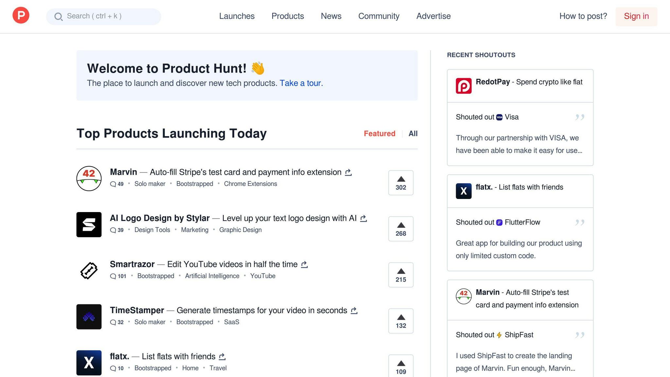Open the Products menu
670x377 pixels.
[x=288, y=16]
